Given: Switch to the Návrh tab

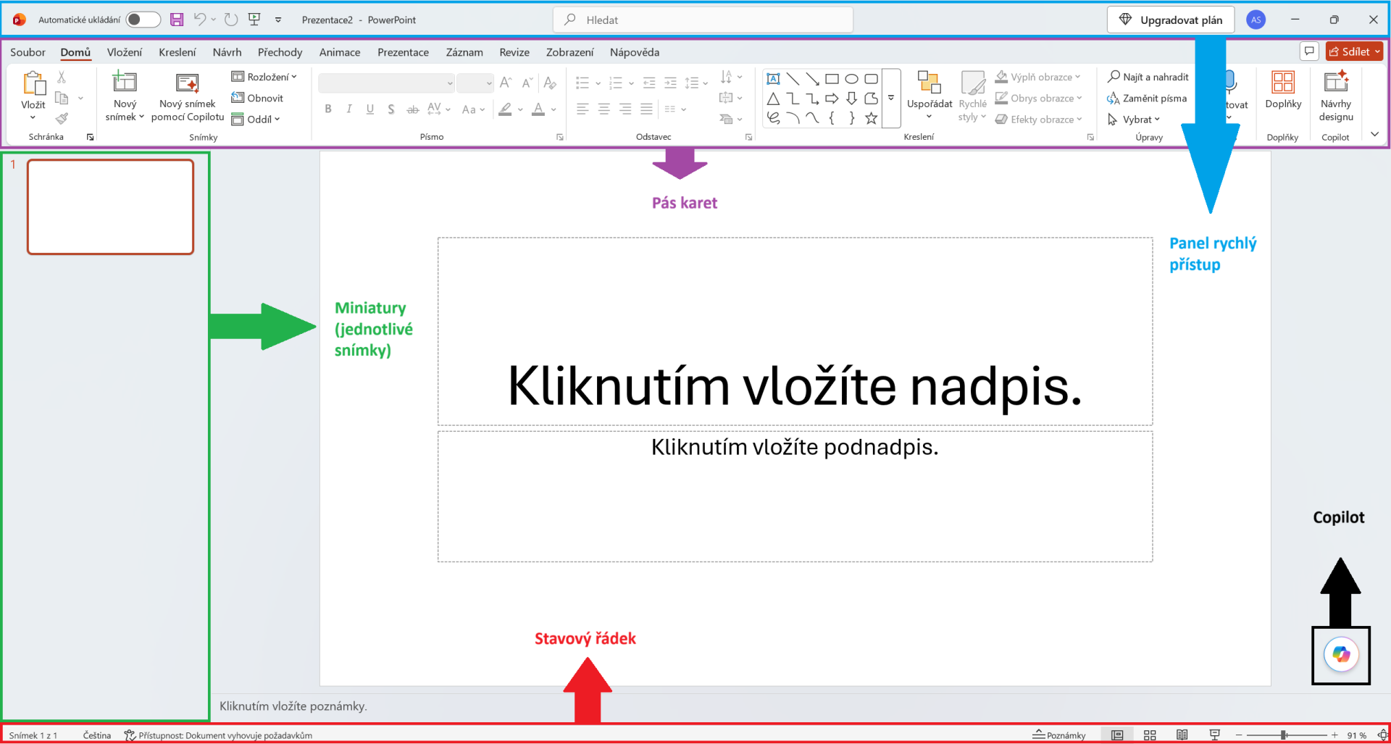Looking at the screenshot, I should tap(227, 52).
